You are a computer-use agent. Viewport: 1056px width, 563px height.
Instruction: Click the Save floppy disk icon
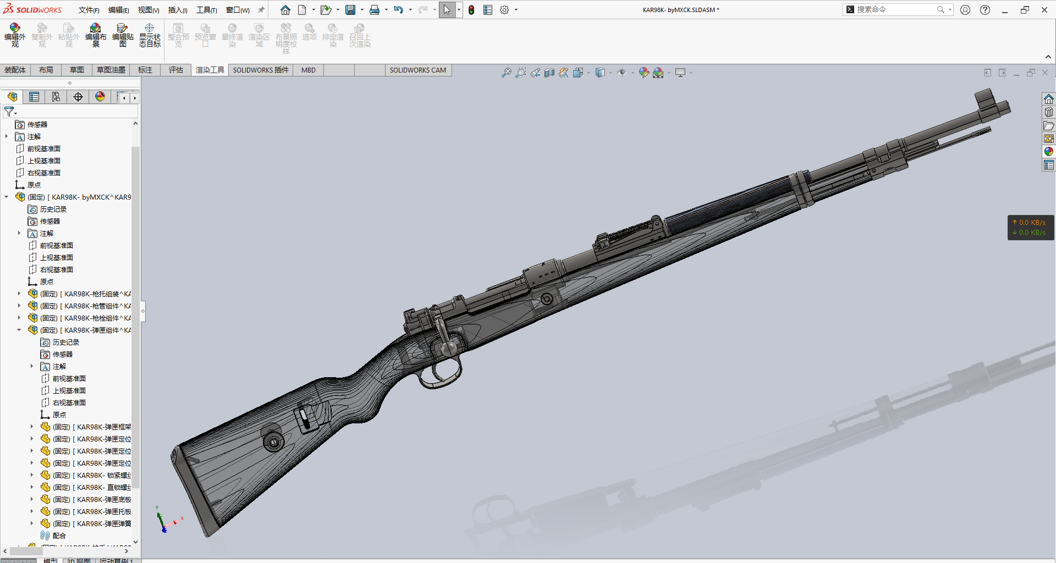[350, 10]
